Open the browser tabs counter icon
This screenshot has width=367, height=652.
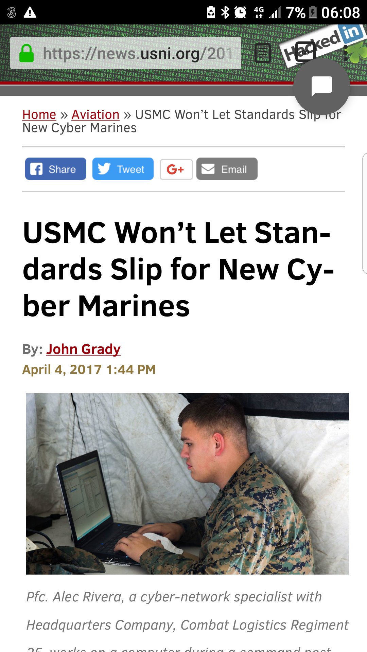click(305, 52)
